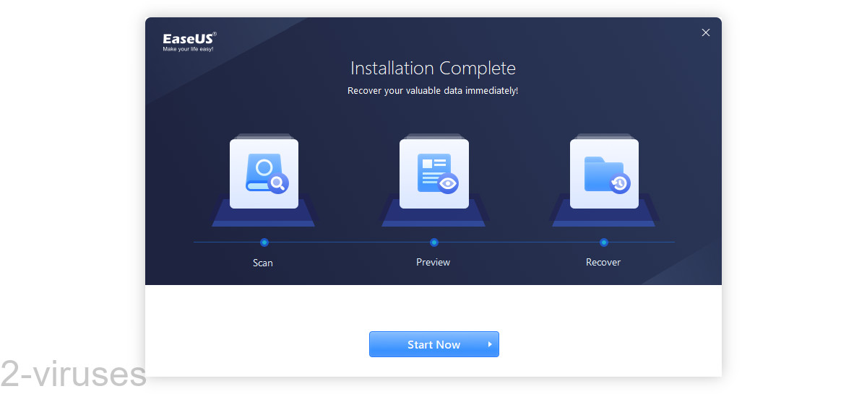
Task: Click the Recover label
Action: pos(603,262)
